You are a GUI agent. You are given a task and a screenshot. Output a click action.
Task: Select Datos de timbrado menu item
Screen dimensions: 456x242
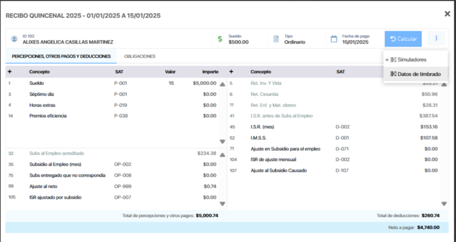(416, 74)
